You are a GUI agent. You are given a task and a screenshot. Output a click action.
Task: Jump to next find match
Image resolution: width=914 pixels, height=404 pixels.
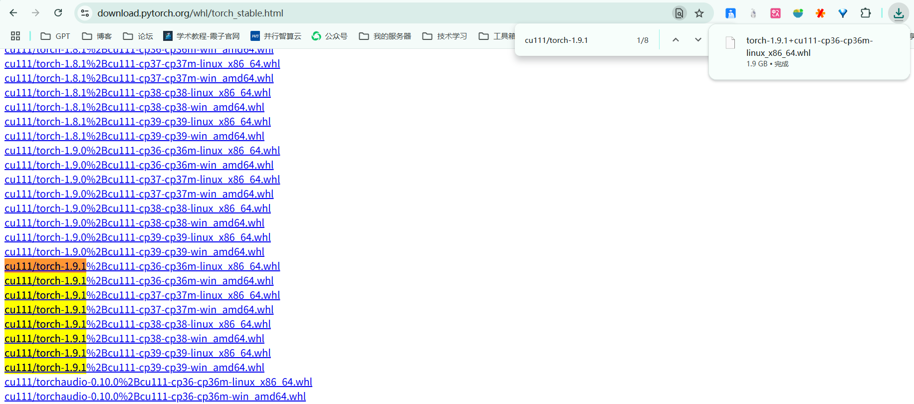pos(698,40)
